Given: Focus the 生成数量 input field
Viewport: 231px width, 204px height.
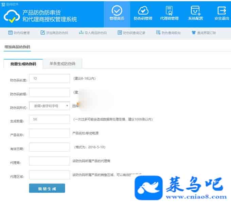Looking at the screenshot, I should (50, 119).
